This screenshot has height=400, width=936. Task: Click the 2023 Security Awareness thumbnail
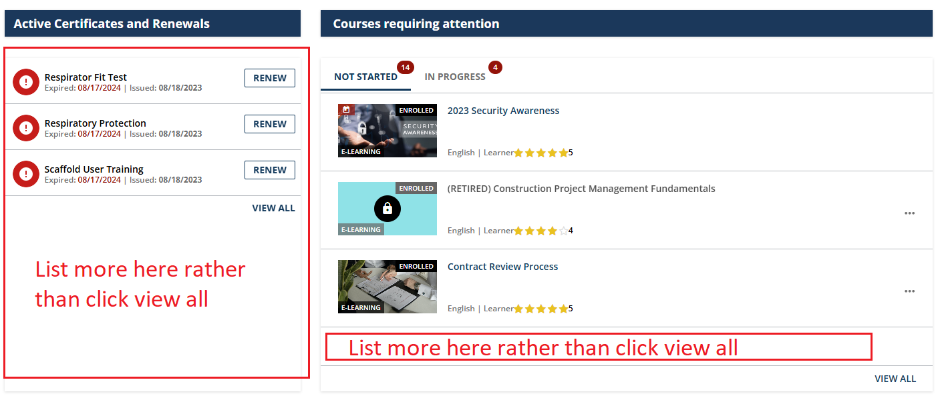387,131
